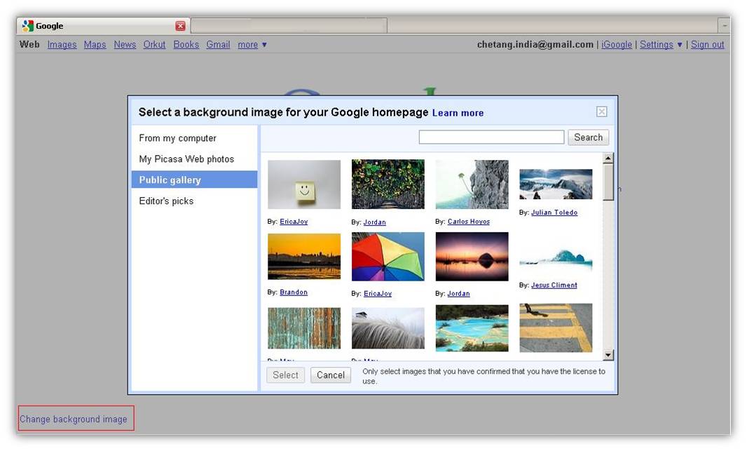Close the Google browser tab
Image resolution: width=747 pixels, height=451 pixels.
180,26
